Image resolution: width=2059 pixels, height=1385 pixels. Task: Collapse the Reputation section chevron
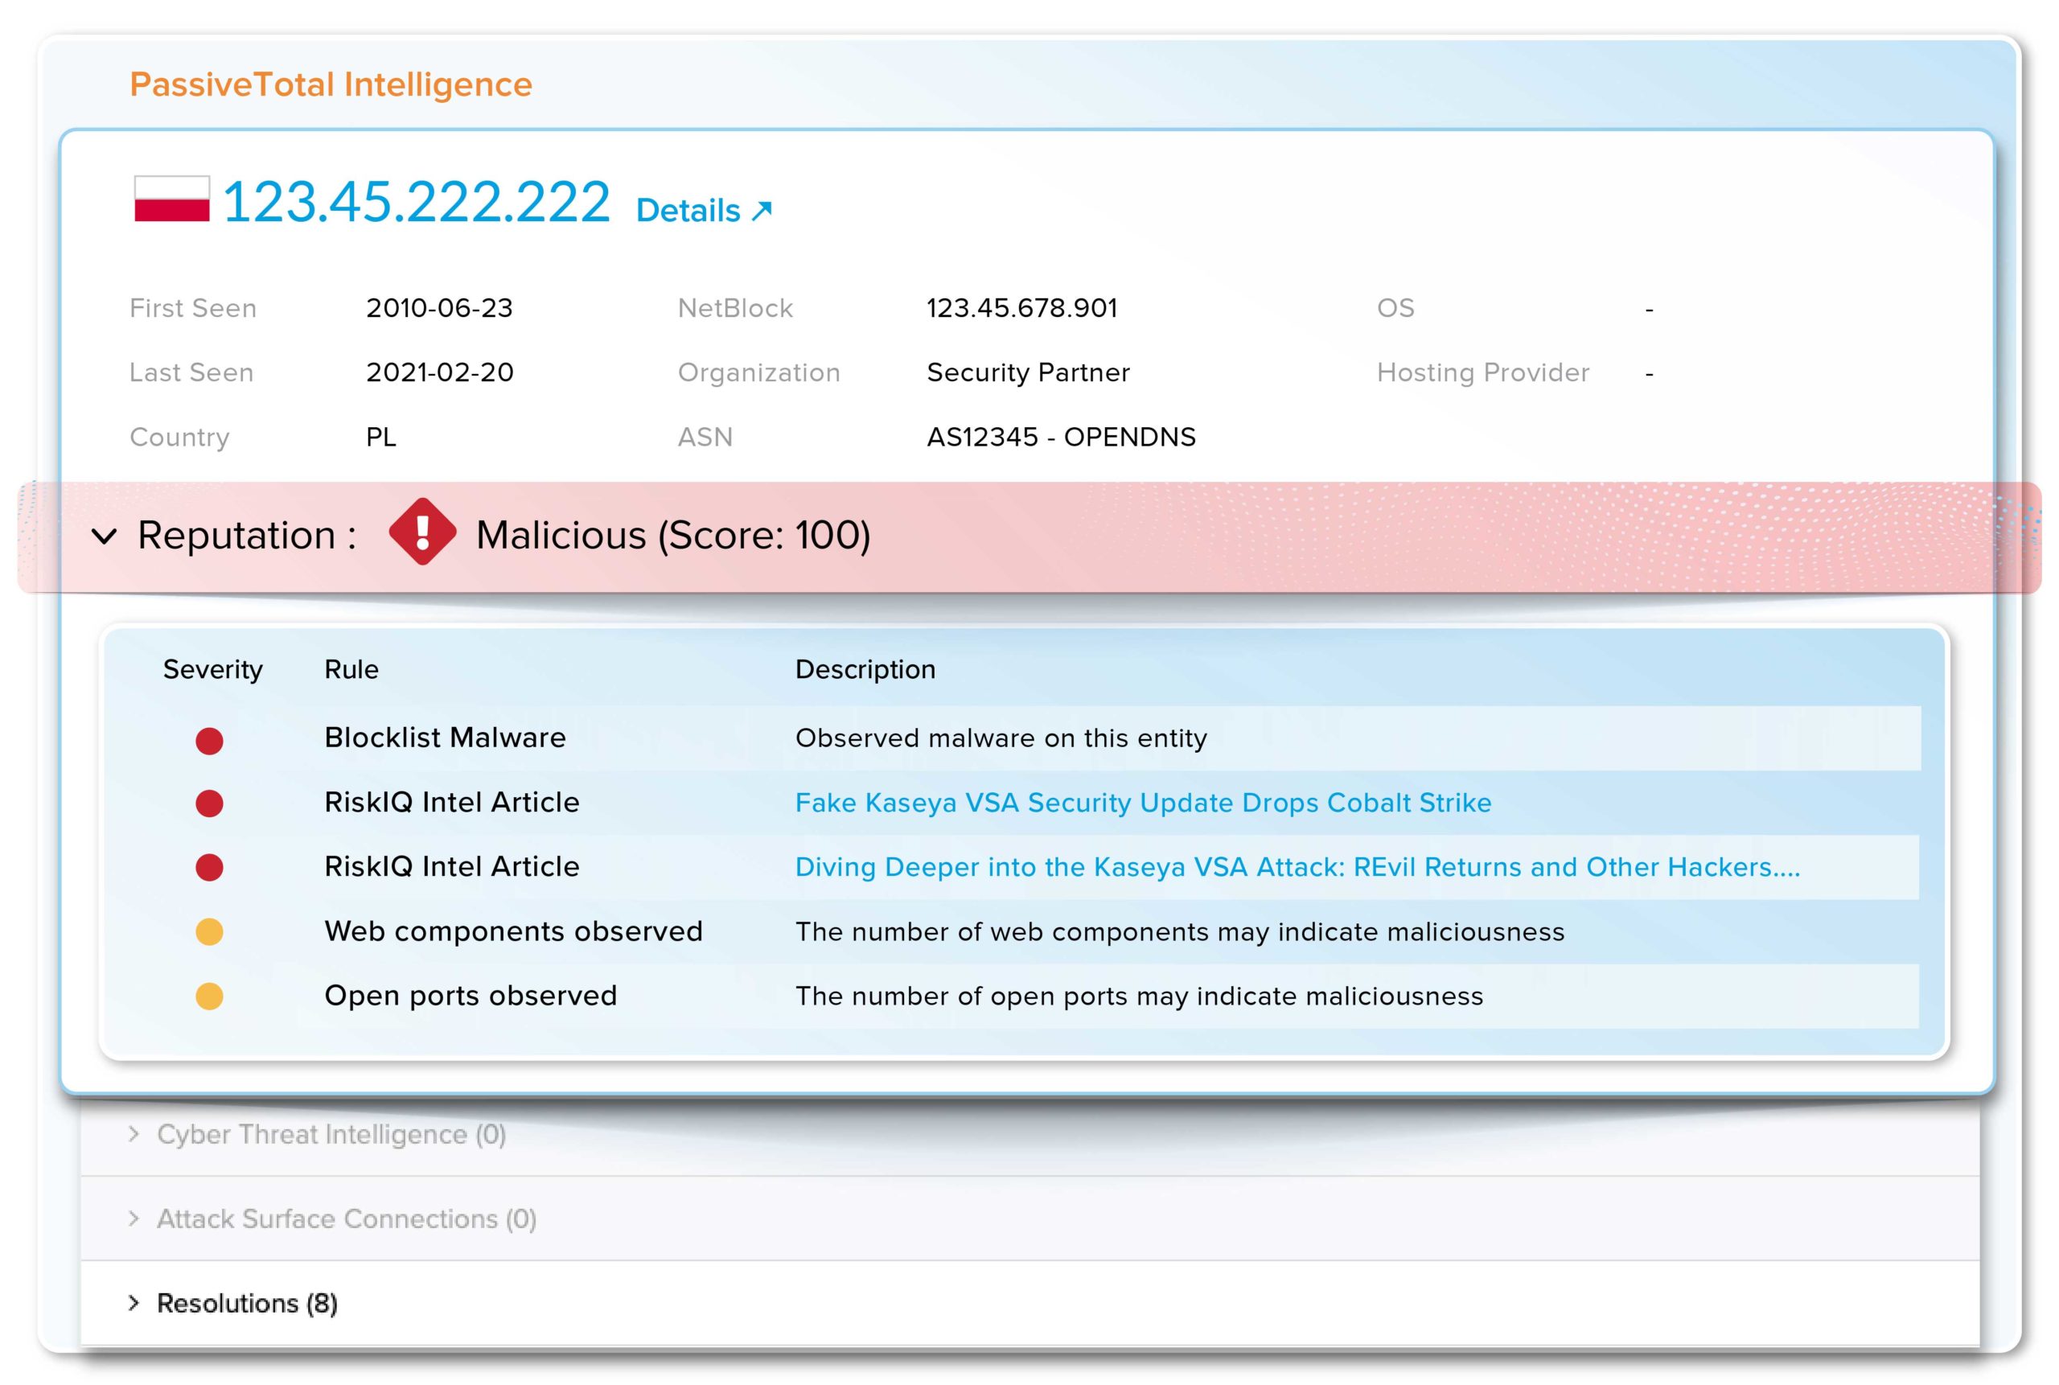tap(105, 536)
